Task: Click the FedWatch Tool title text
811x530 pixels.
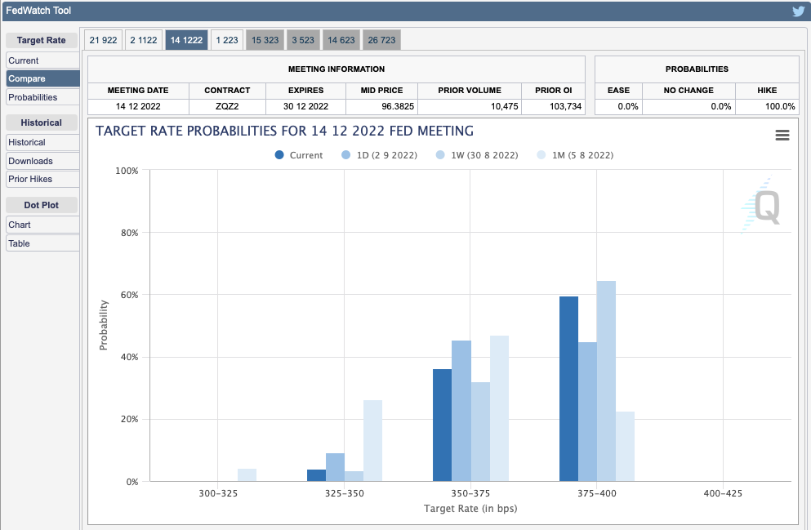Action: pyautogui.click(x=38, y=11)
